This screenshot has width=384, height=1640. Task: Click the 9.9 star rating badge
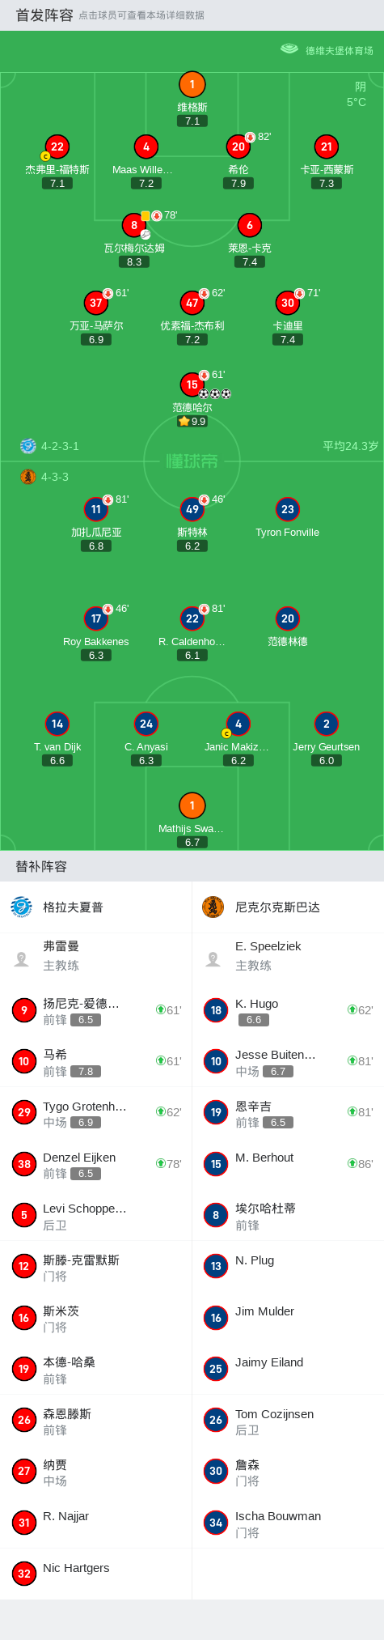click(192, 421)
